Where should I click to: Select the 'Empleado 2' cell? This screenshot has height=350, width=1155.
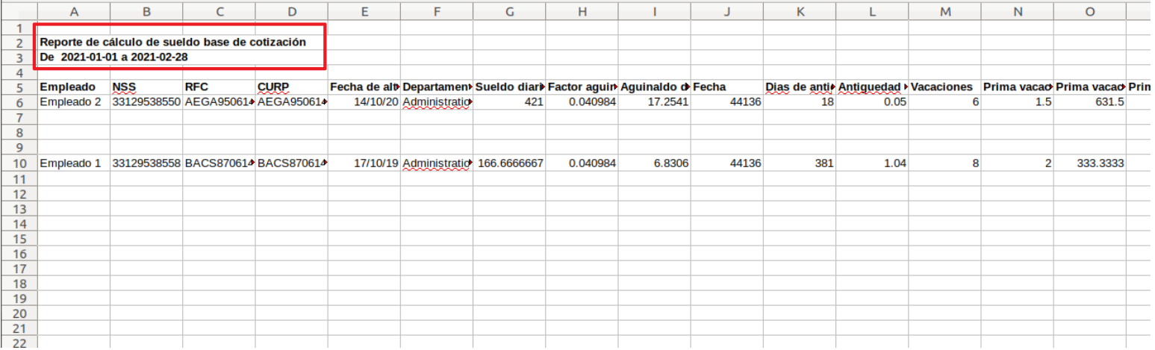(73, 102)
